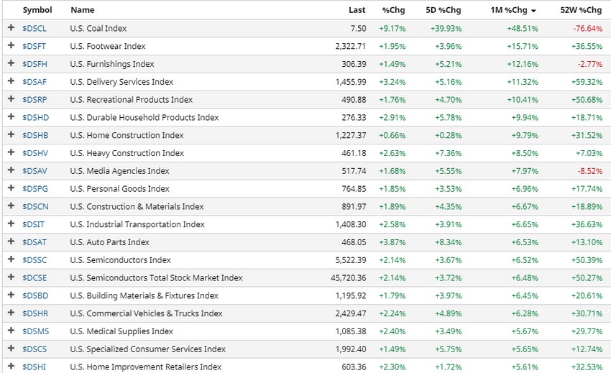The image size is (611, 373).
Task: Open the $DSCL symbol link
Action: coord(35,28)
